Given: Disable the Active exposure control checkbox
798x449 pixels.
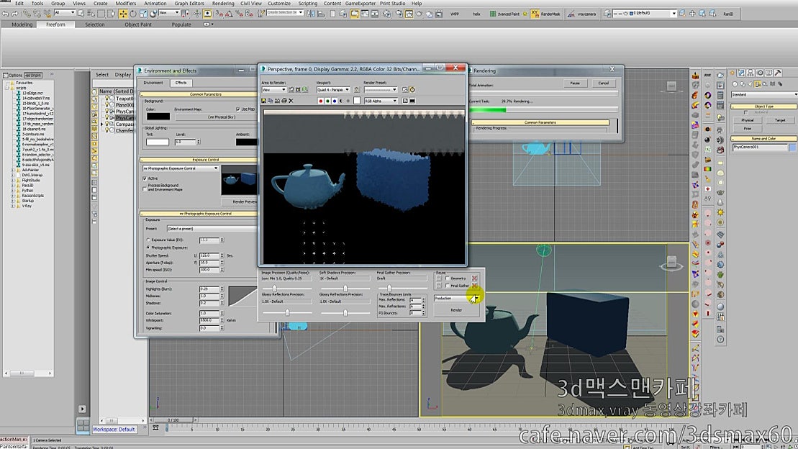Looking at the screenshot, I should (x=144, y=178).
